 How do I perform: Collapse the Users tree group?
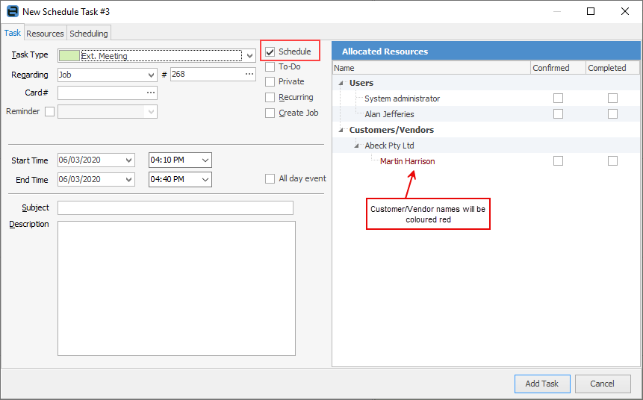coord(341,83)
